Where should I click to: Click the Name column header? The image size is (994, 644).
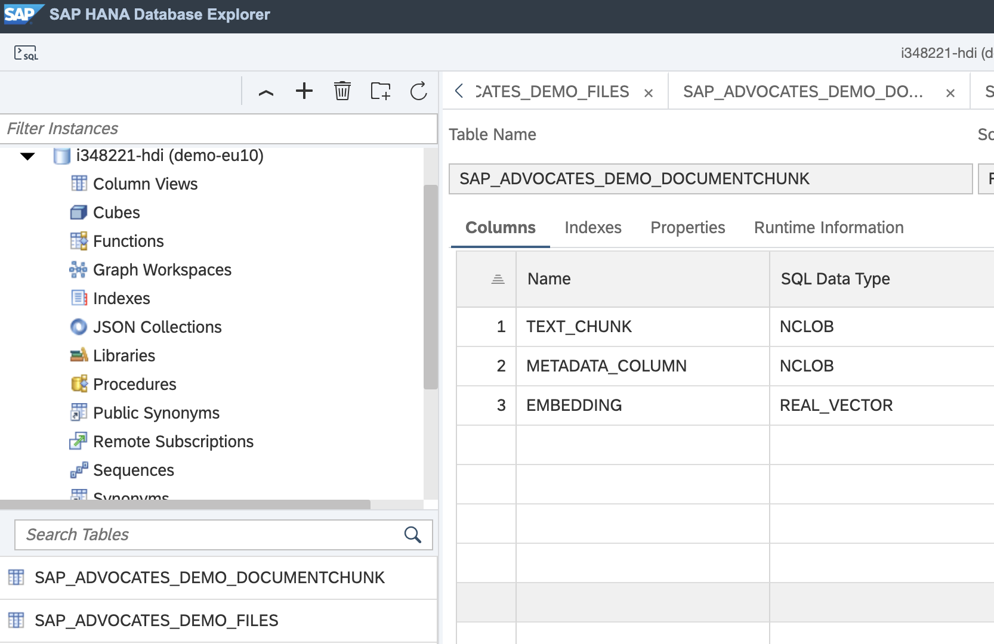643,279
